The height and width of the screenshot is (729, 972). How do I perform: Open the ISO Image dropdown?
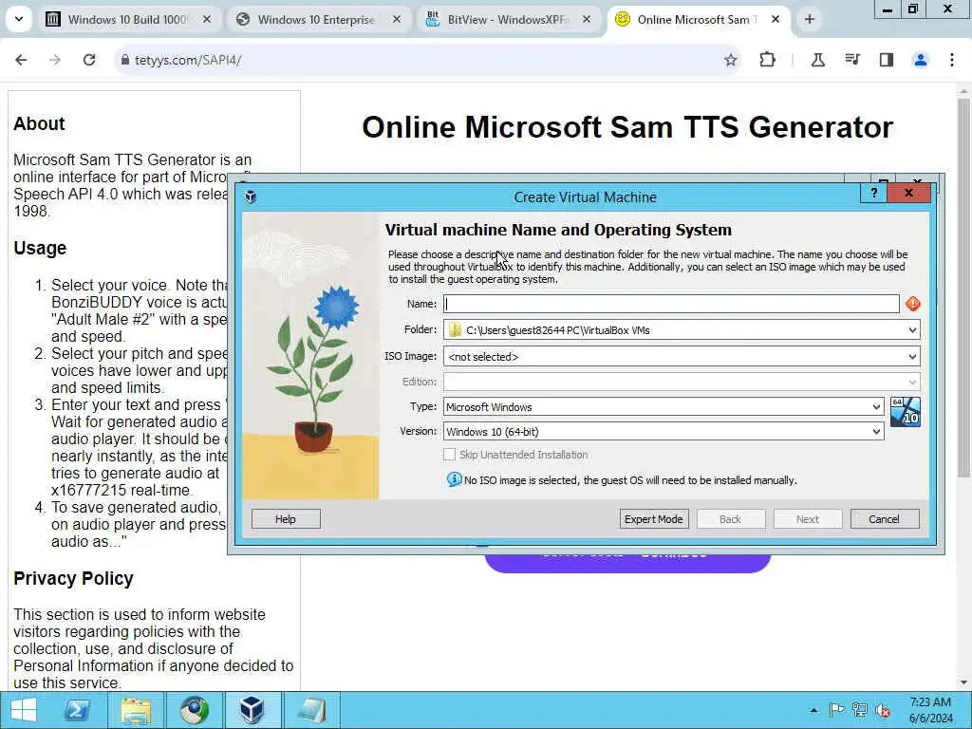(682, 357)
